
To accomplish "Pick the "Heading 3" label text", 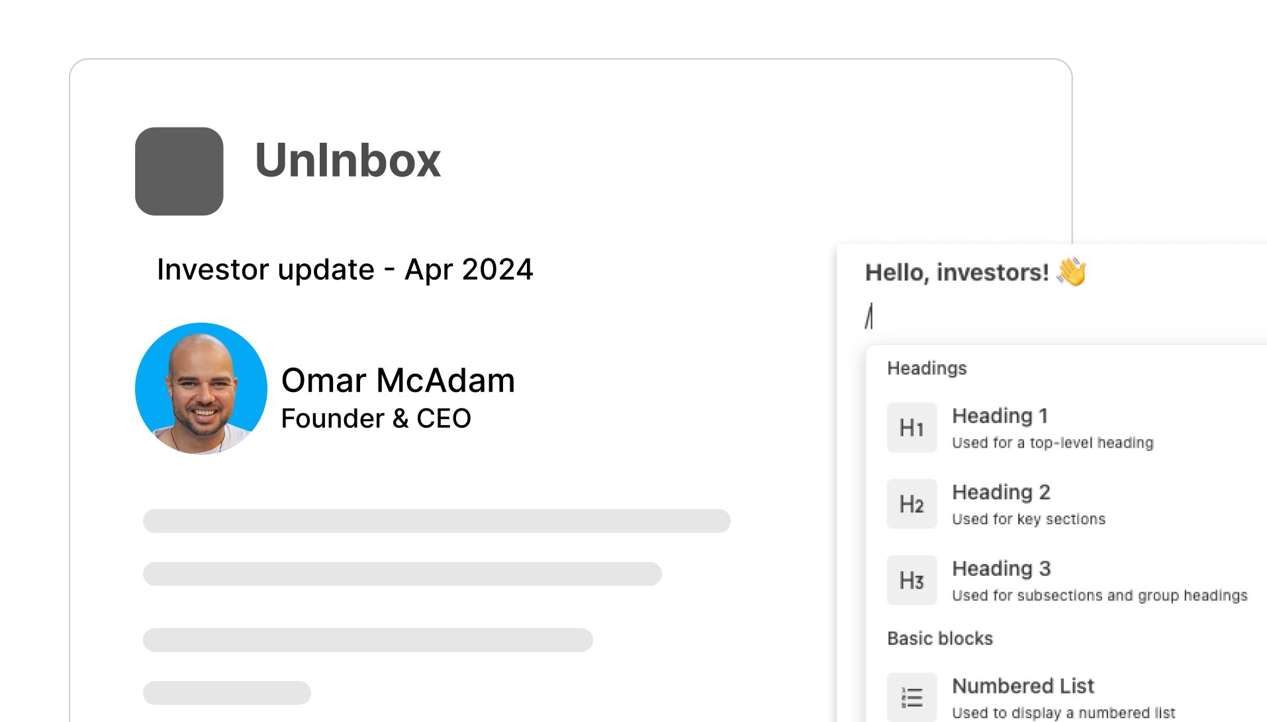I will (1001, 569).
